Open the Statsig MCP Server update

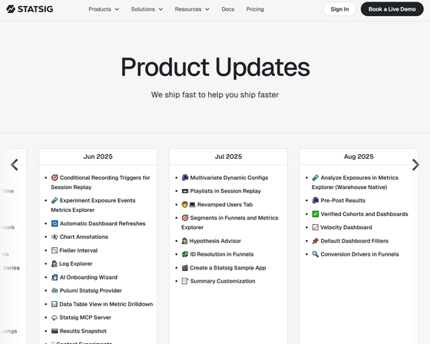pyautogui.click(x=85, y=317)
